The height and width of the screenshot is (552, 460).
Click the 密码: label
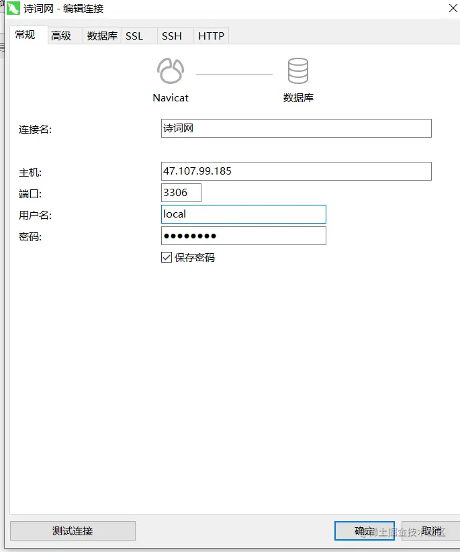click(30, 237)
